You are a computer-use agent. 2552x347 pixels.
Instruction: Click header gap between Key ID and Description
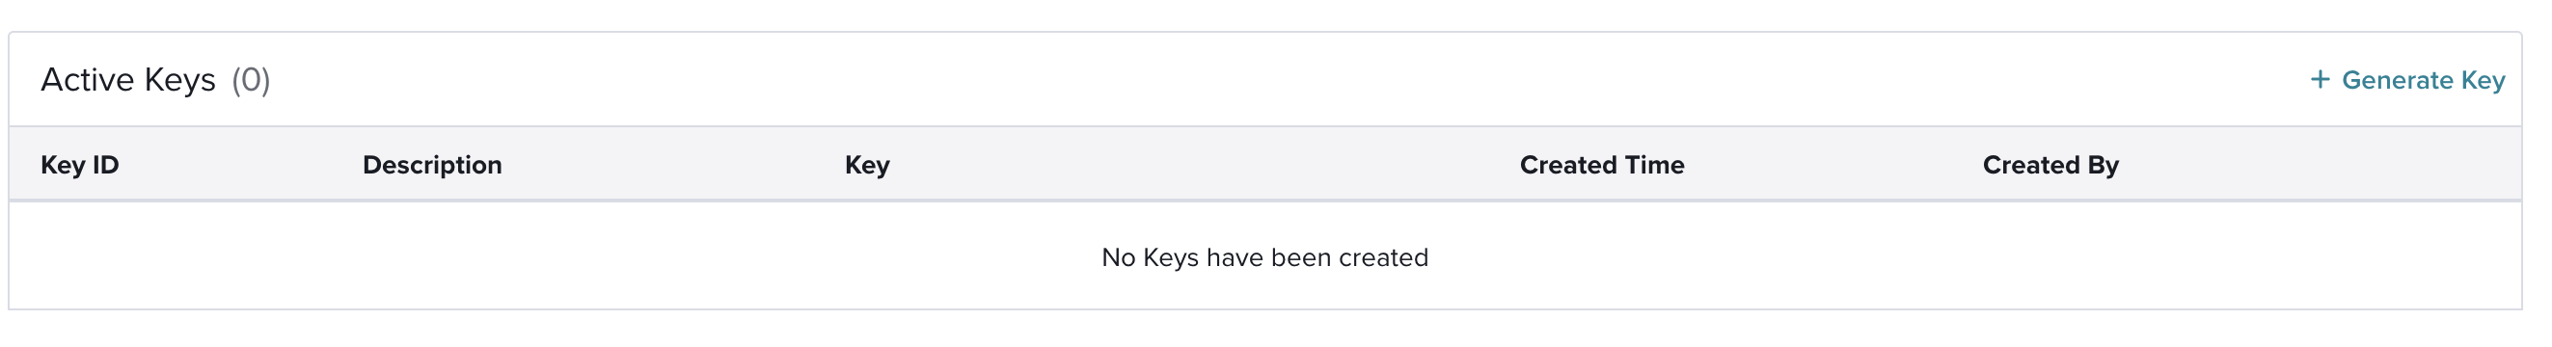[241, 165]
